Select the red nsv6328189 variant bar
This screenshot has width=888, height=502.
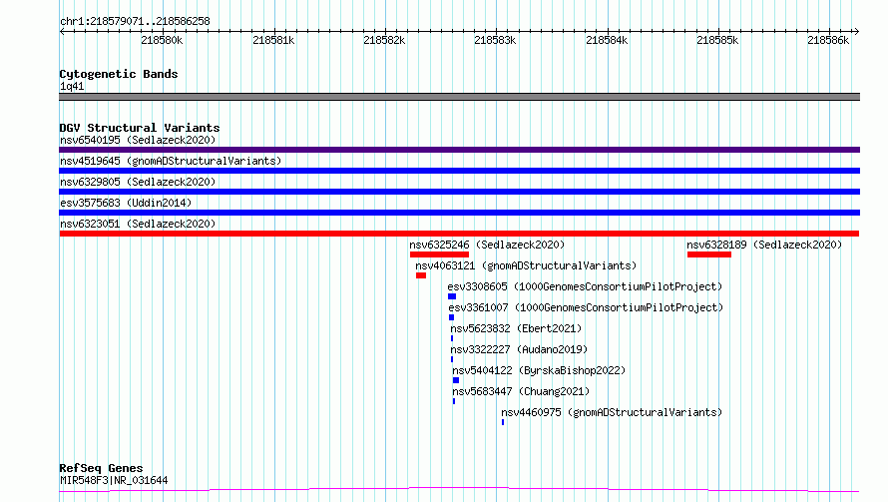[x=709, y=254]
